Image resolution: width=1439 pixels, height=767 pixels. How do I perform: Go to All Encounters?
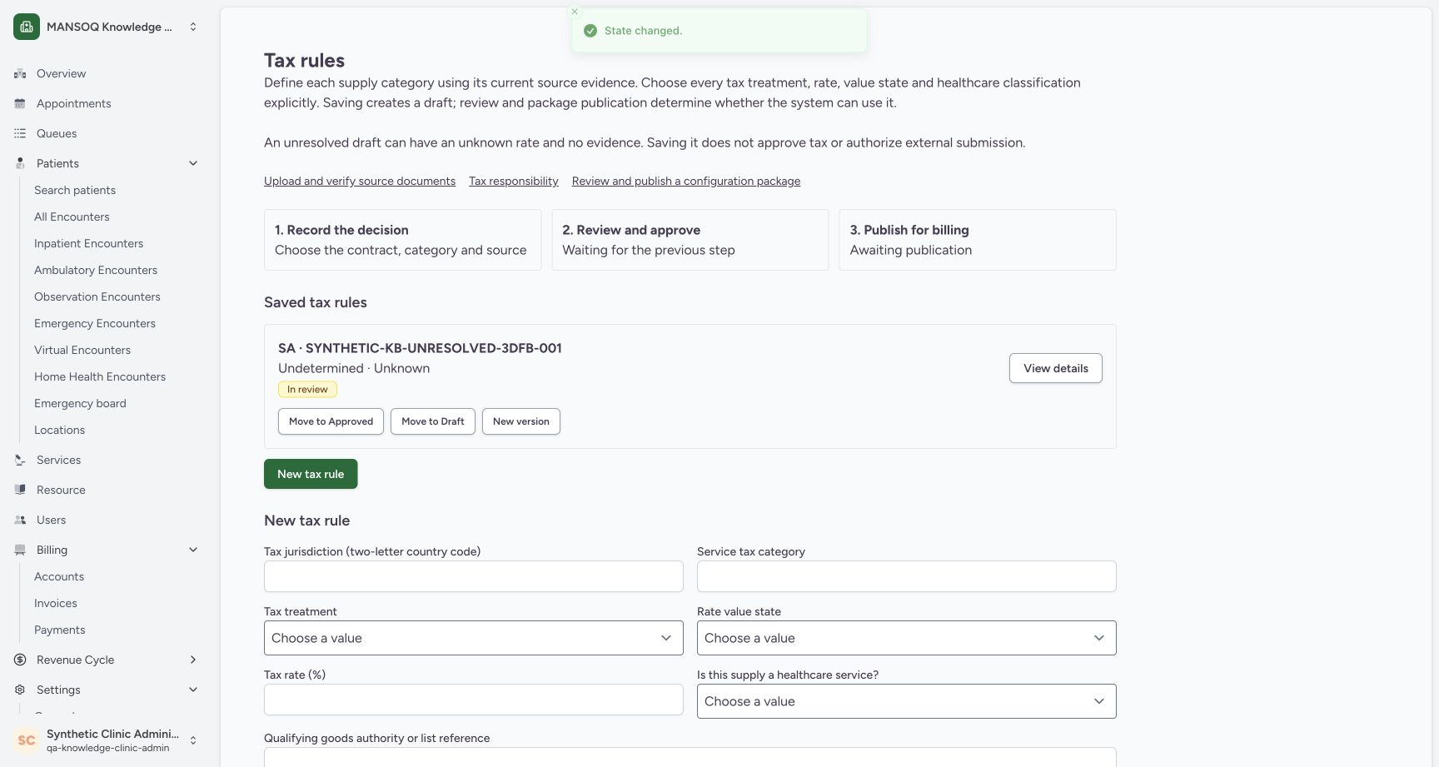[72, 217]
